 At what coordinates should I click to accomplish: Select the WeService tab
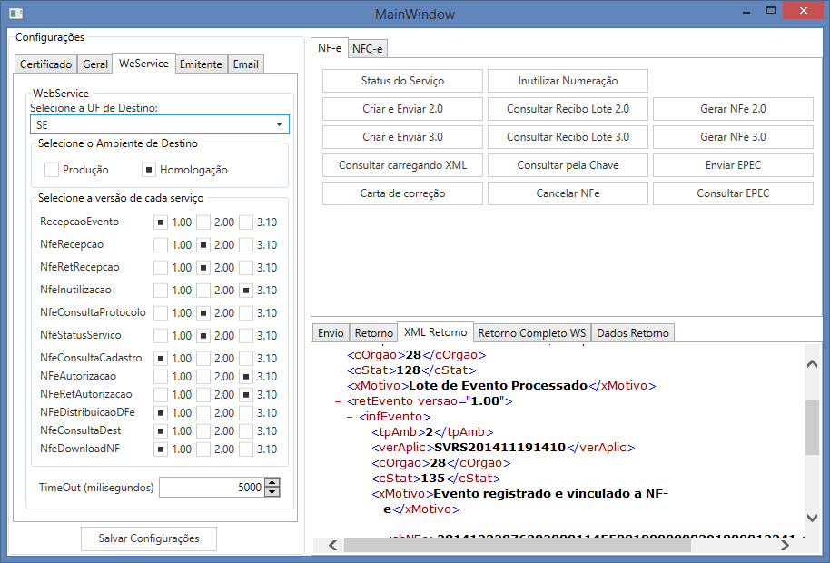pyautogui.click(x=143, y=63)
